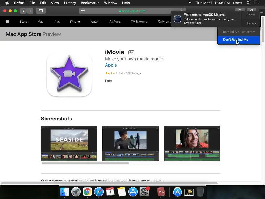Show all tabs overview button
The image size is (265, 199).
[x=252, y=10]
